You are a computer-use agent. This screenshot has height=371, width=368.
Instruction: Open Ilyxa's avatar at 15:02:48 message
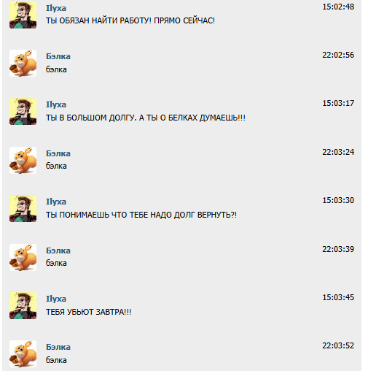pos(23,15)
